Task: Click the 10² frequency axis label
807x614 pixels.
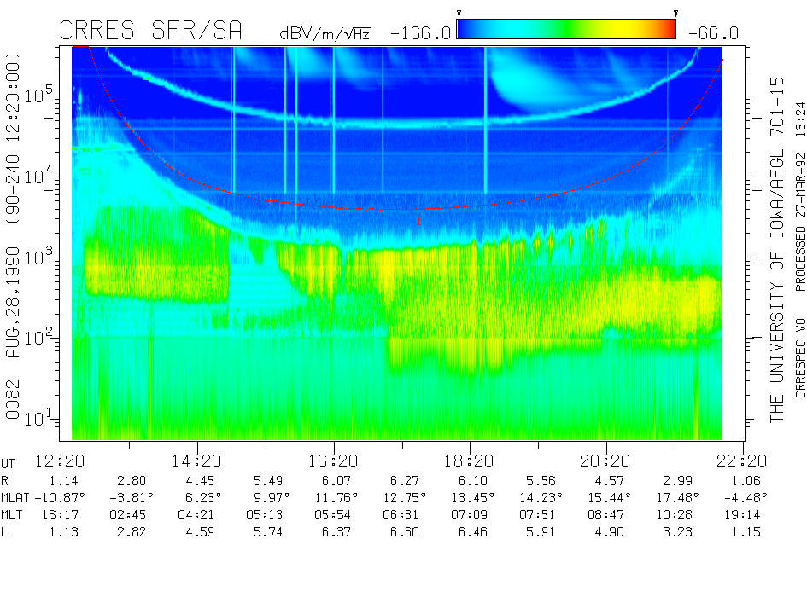Action: 40,337
